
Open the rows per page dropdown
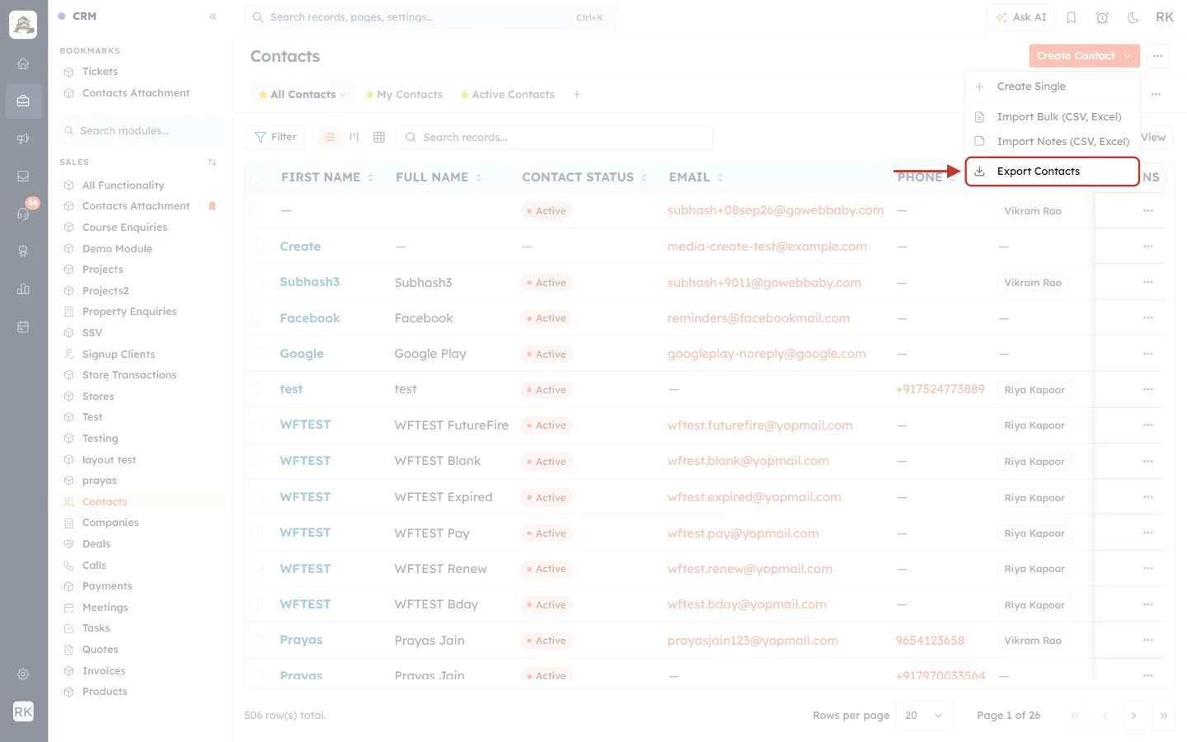pyautogui.click(x=924, y=716)
